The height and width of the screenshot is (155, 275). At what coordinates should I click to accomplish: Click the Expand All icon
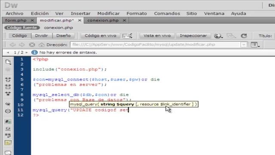tap(8, 94)
